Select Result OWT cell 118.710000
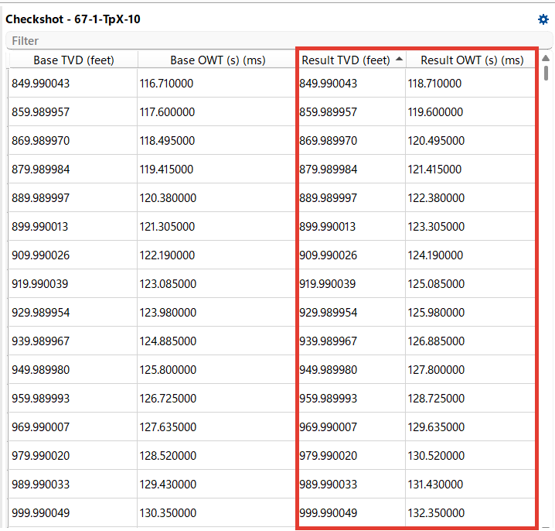The width and height of the screenshot is (555, 531). (x=470, y=84)
